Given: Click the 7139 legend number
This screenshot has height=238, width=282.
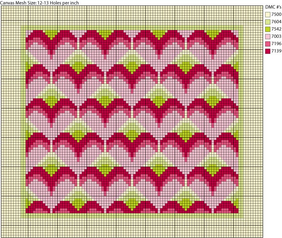Looking at the screenshot, I should 276,51.
